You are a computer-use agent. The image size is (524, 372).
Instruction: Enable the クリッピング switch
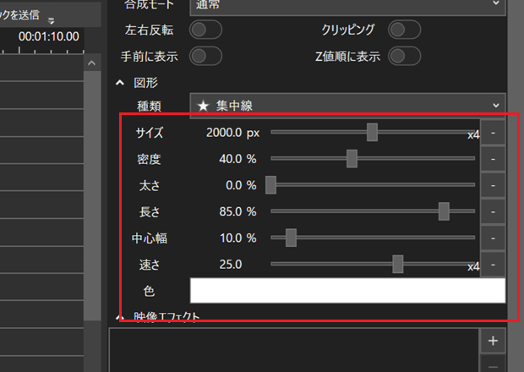point(404,30)
